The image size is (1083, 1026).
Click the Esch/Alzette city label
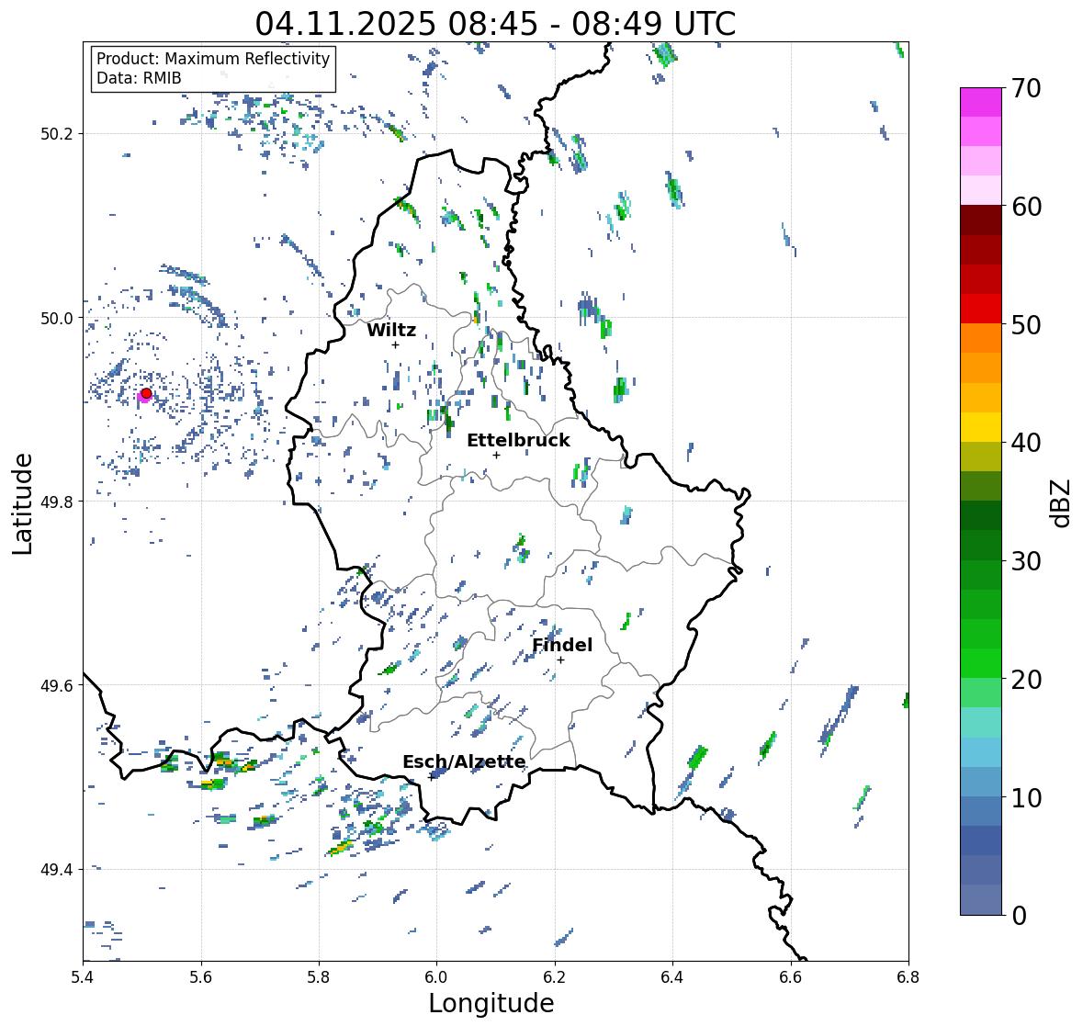(x=464, y=761)
